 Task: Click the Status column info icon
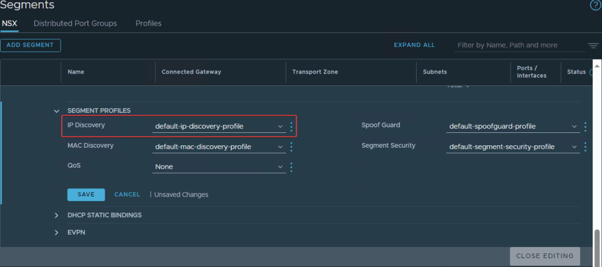592,72
